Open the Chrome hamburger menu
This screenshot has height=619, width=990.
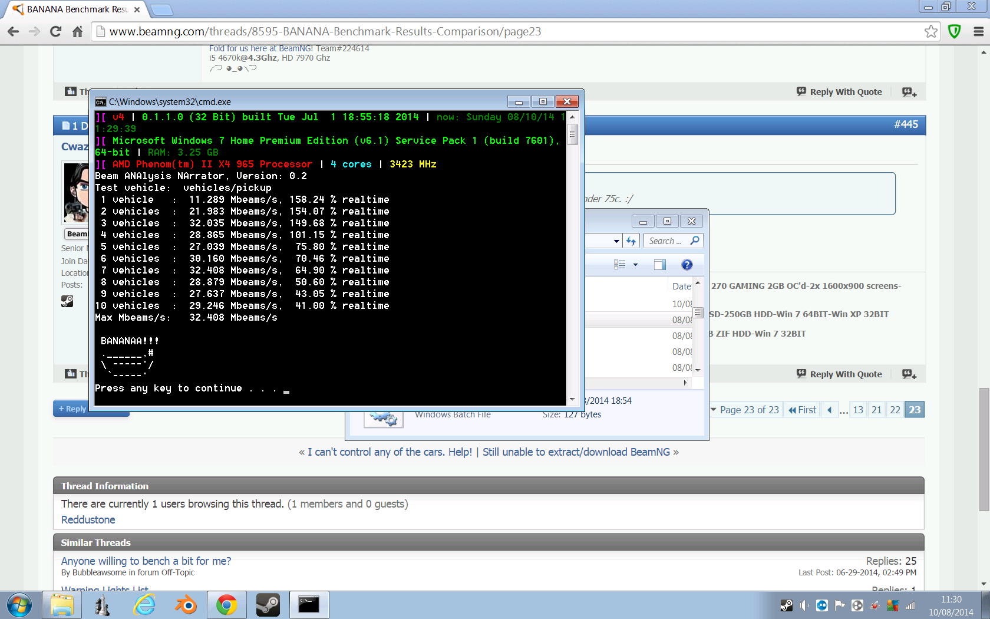point(978,31)
